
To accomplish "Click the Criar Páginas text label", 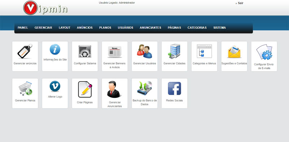I will pyautogui.click(x=85, y=102).
